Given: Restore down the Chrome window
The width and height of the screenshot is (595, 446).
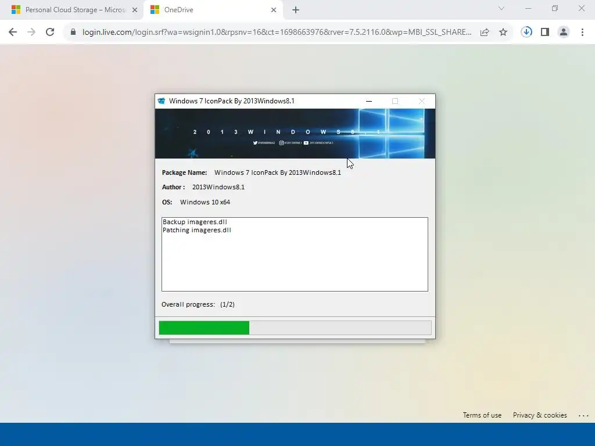Looking at the screenshot, I should (x=555, y=8).
